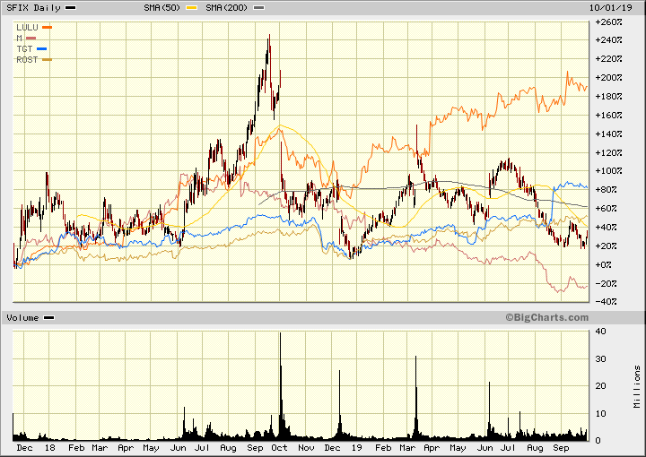Click the 30 volume axis label

click(x=600, y=359)
